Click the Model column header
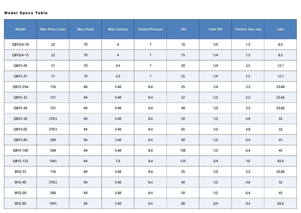The height and width of the screenshot is (213, 301). point(20,29)
